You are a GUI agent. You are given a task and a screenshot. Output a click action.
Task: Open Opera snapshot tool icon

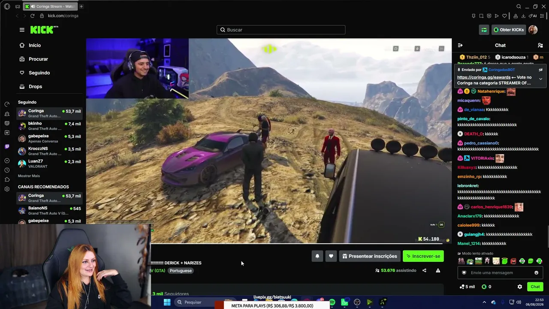coord(481,16)
